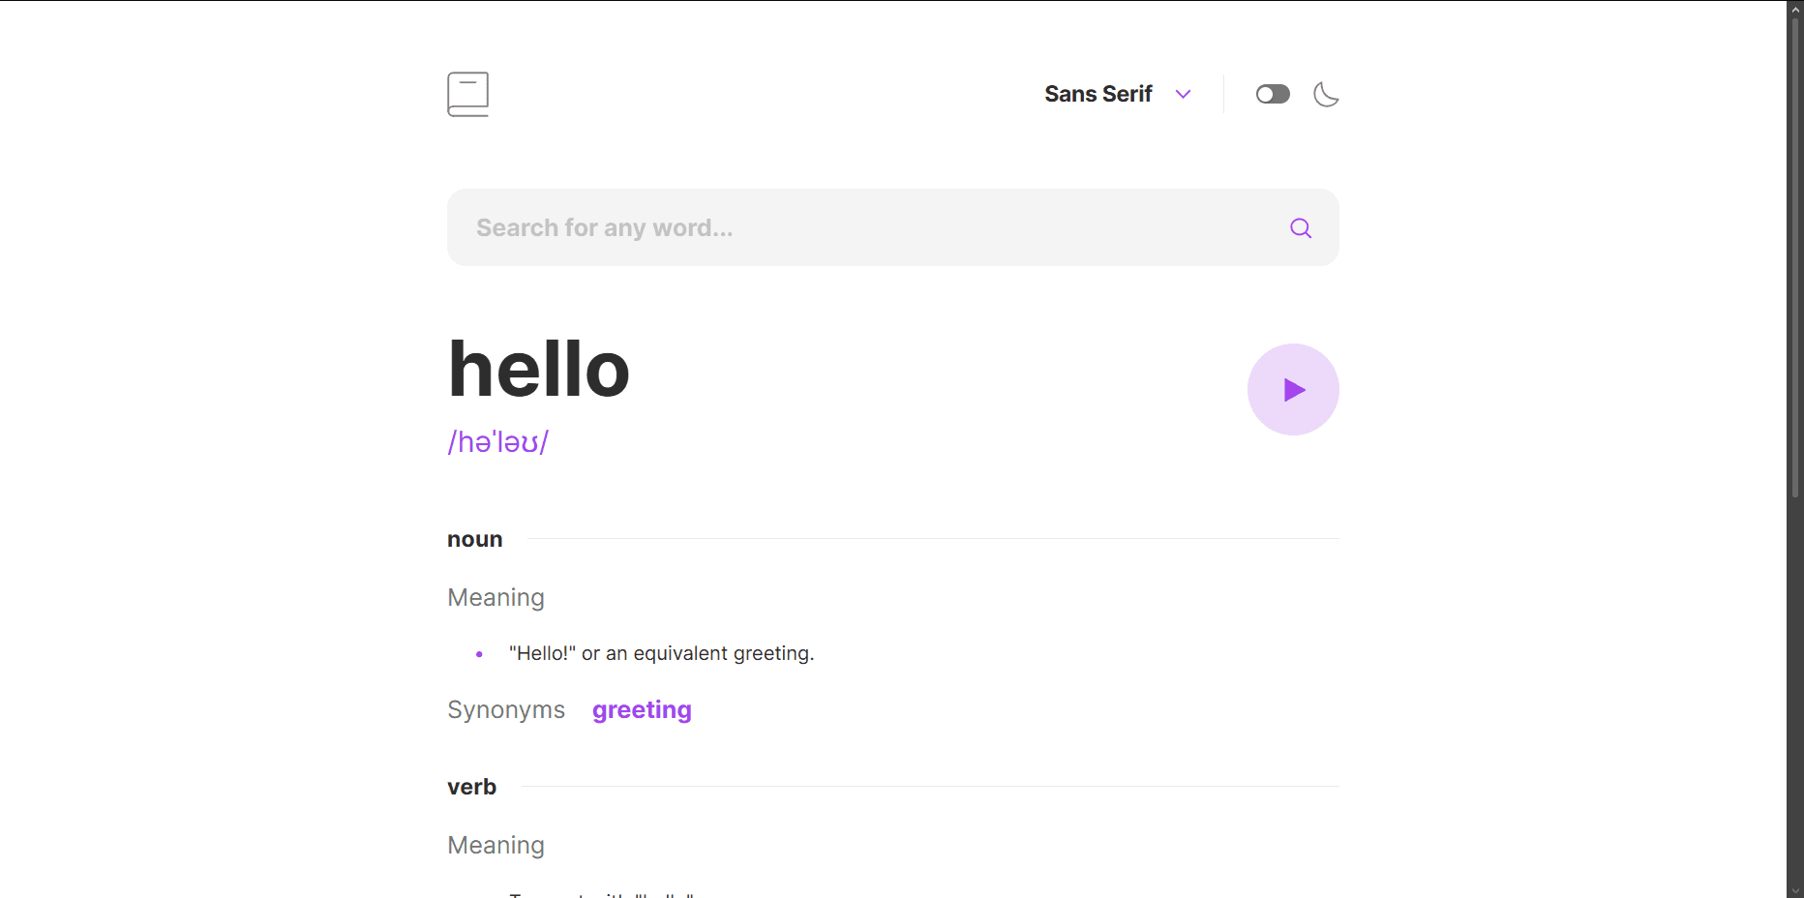Click the phonetic transcription /həˈləʊ/
This screenshot has height=898, width=1804.
(498, 442)
